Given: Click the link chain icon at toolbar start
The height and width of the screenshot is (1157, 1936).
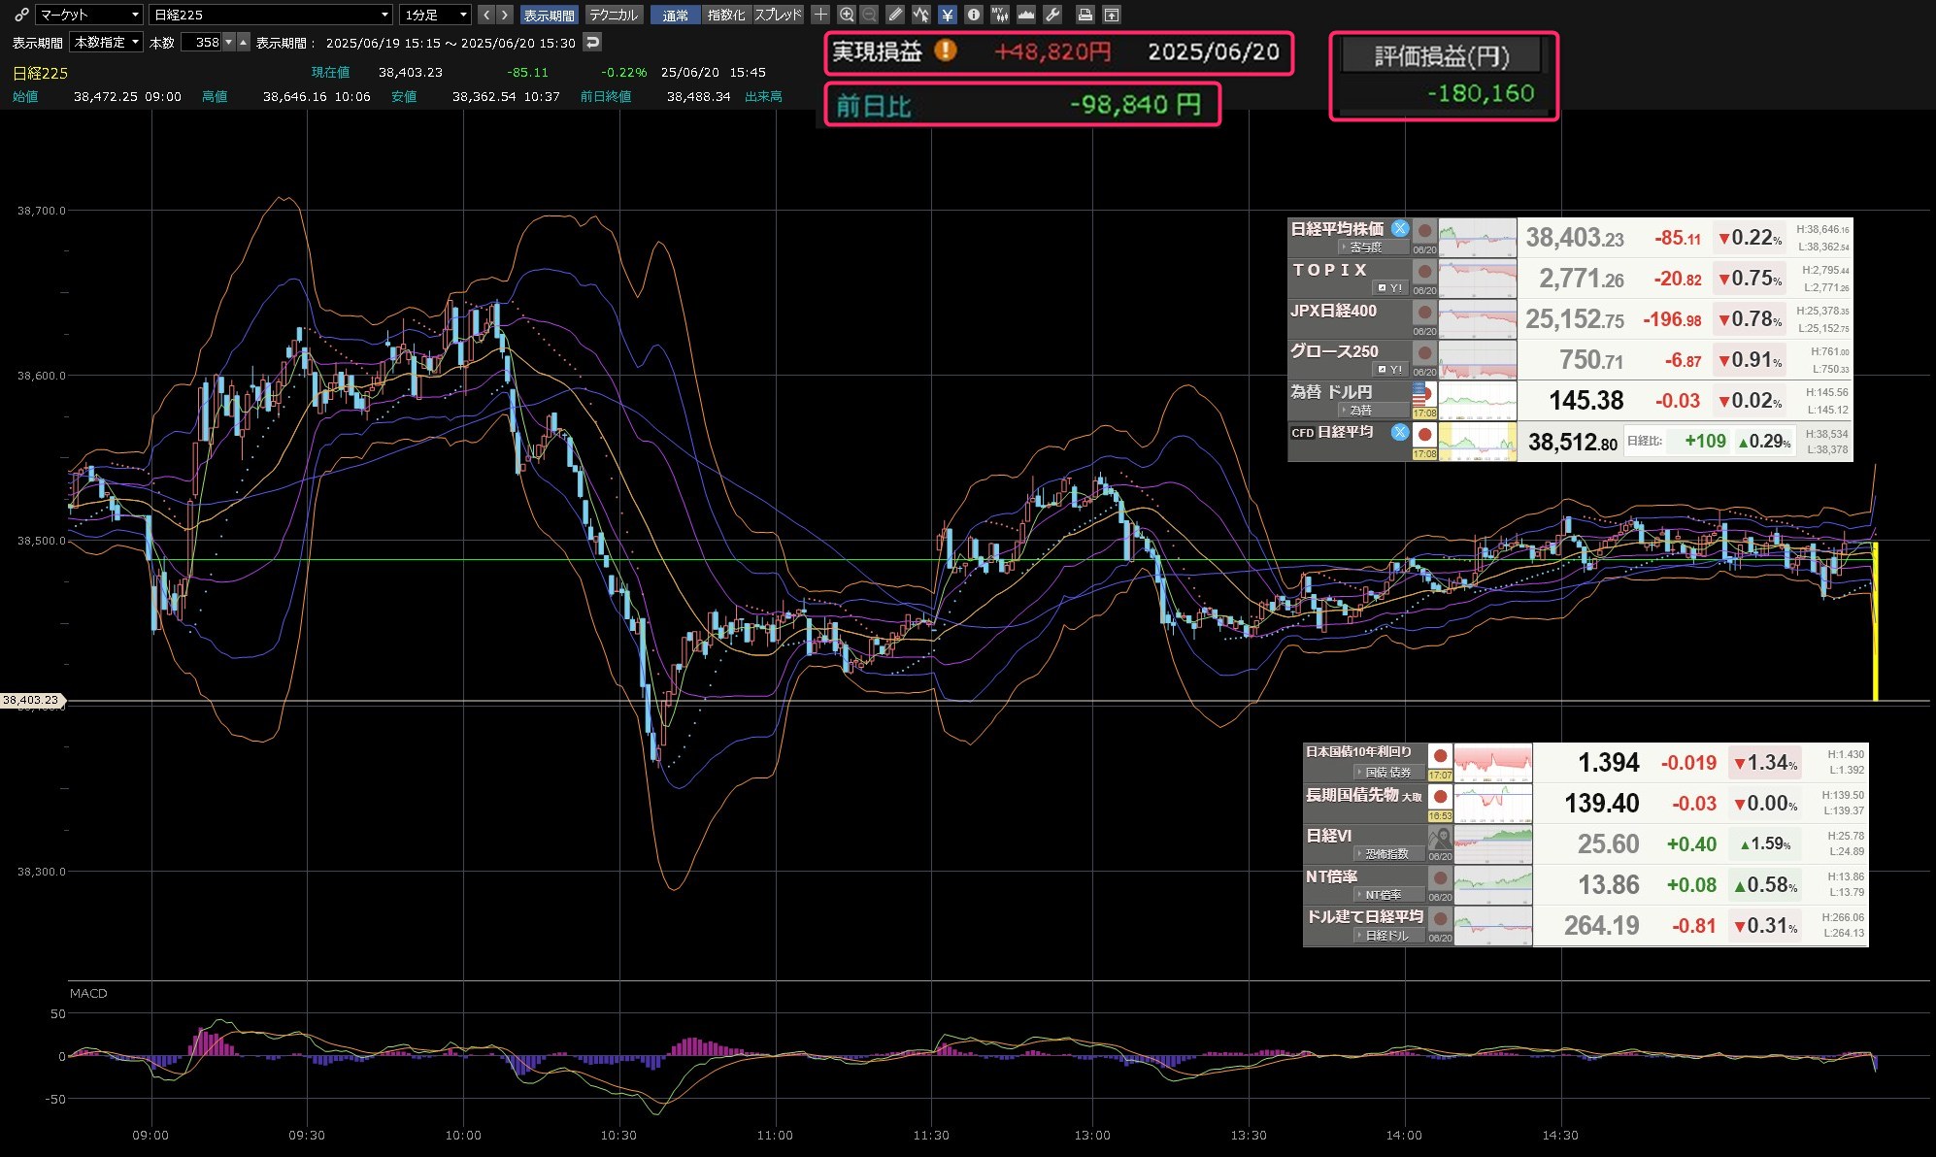Looking at the screenshot, I should 21,15.
